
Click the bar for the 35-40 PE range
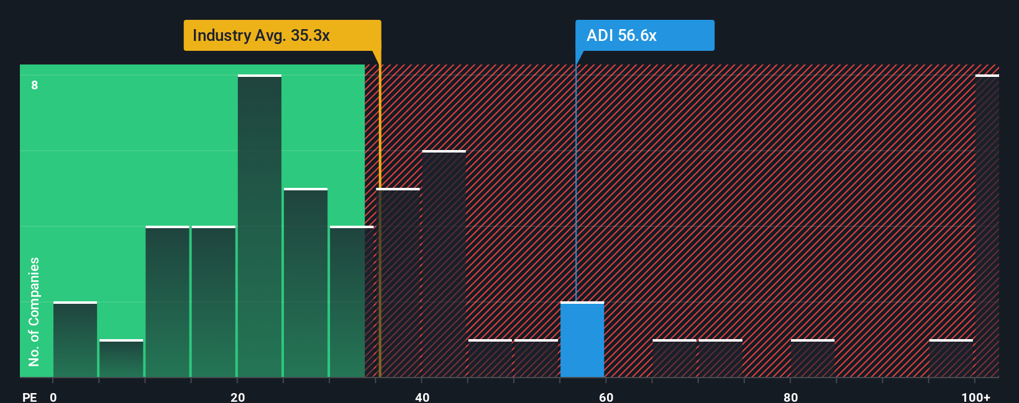click(398, 283)
